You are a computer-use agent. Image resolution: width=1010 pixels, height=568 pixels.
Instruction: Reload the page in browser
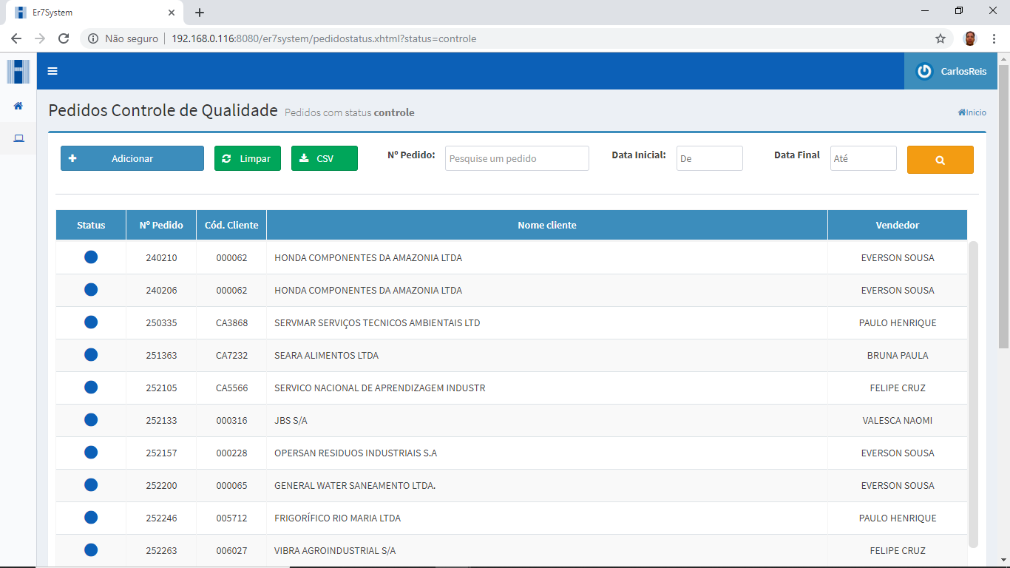click(64, 38)
